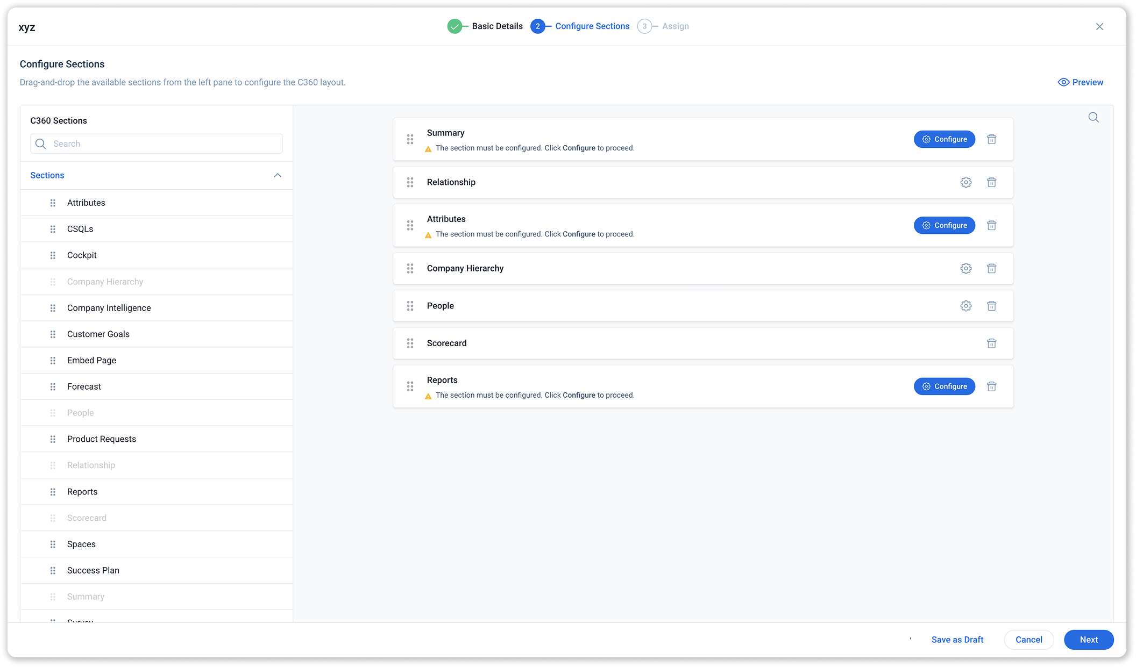
Task: Delete the Company Hierarchy section
Action: [x=991, y=268]
